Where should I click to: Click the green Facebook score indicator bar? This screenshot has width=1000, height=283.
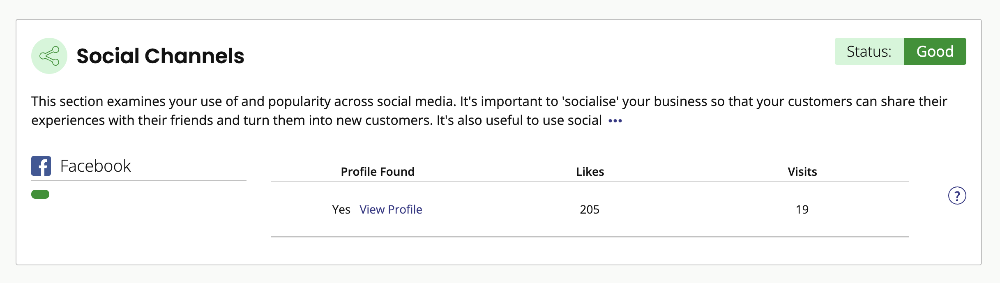(40, 194)
